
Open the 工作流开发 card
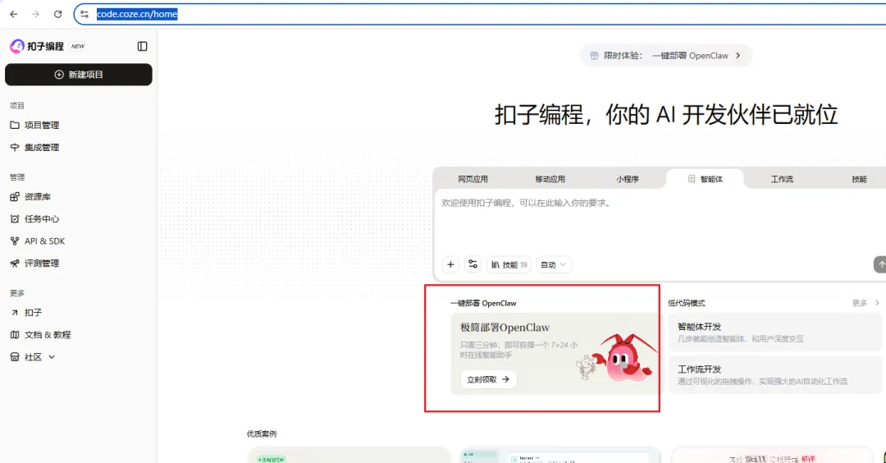(x=774, y=375)
